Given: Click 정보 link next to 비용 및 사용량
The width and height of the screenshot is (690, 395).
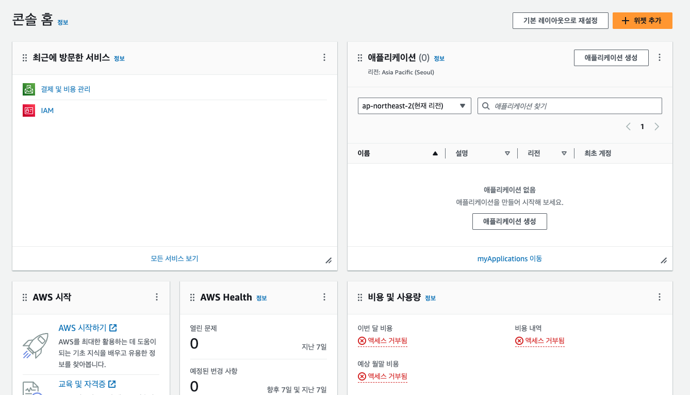Looking at the screenshot, I should (x=430, y=298).
